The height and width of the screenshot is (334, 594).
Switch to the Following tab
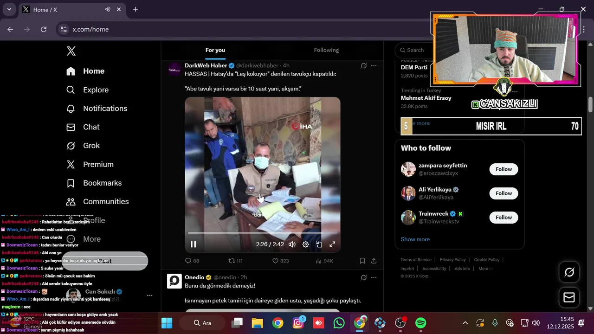(x=326, y=50)
